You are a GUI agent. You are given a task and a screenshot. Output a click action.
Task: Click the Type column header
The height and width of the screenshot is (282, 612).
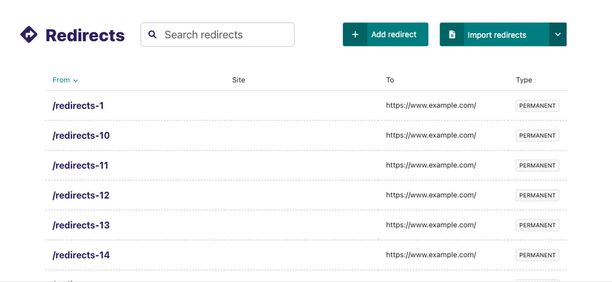pos(524,80)
